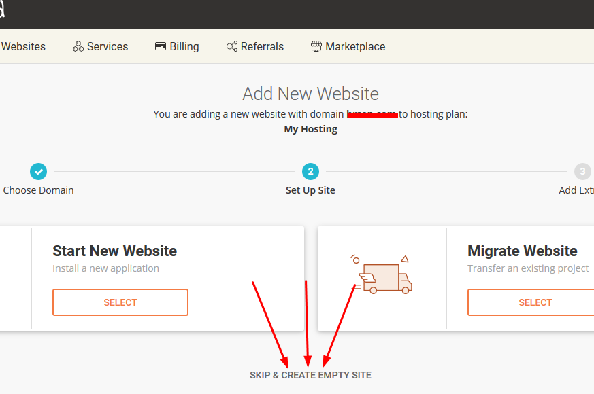The image size is (594, 394).
Task: Click the Marketplace storefront icon
Action: click(316, 47)
